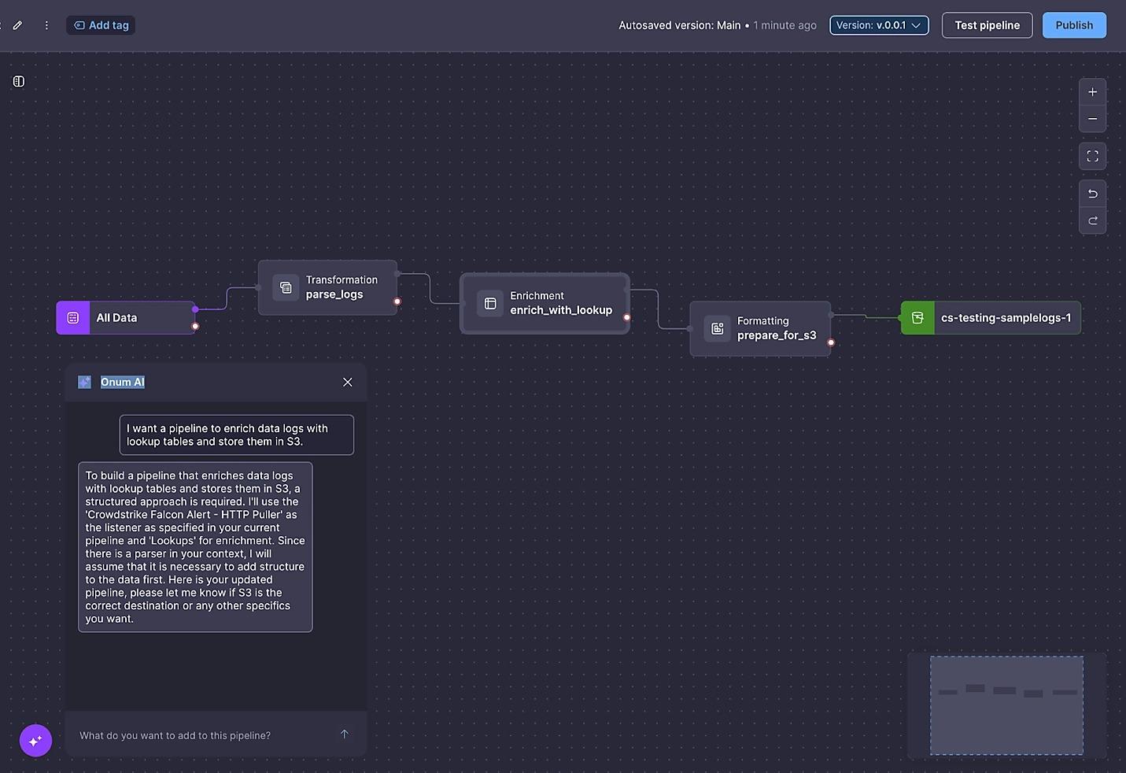Undo the last canvas action
Viewport: 1126px width, 773px height.
click(x=1092, y=194)
